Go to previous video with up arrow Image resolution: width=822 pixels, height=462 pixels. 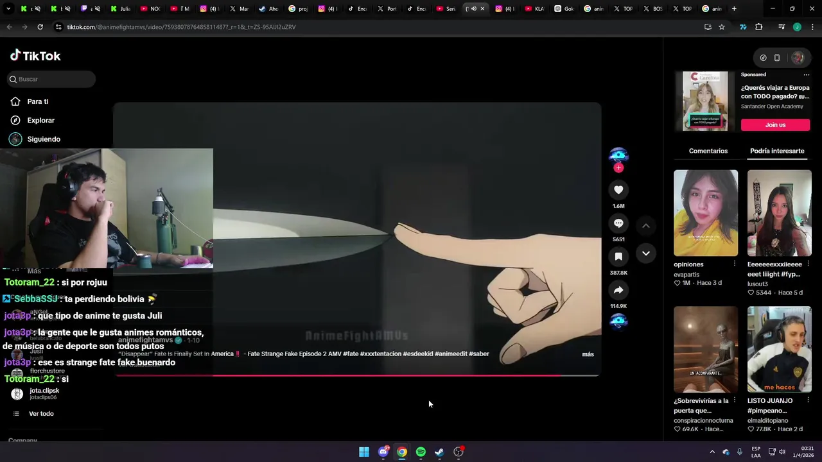(x=646, y=226)
